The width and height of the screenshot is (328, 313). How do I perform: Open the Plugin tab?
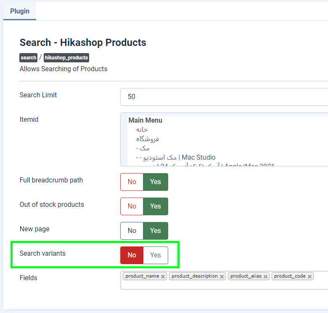20,11
